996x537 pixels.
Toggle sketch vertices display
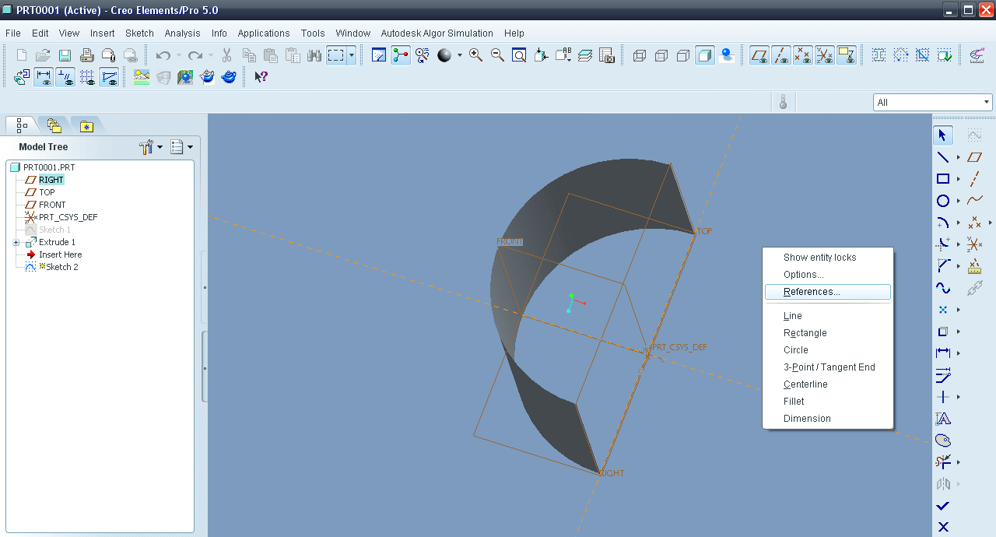click(x=109, y=77)
